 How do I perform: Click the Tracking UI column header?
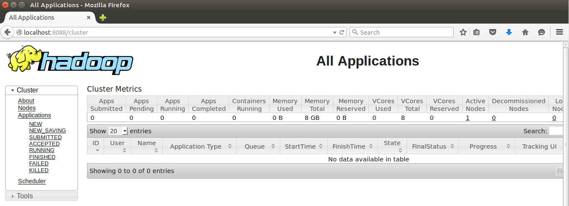point(539,146)
